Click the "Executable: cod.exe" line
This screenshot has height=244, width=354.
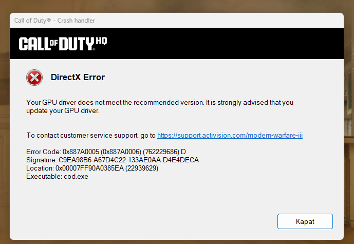(x=57, y=176)
